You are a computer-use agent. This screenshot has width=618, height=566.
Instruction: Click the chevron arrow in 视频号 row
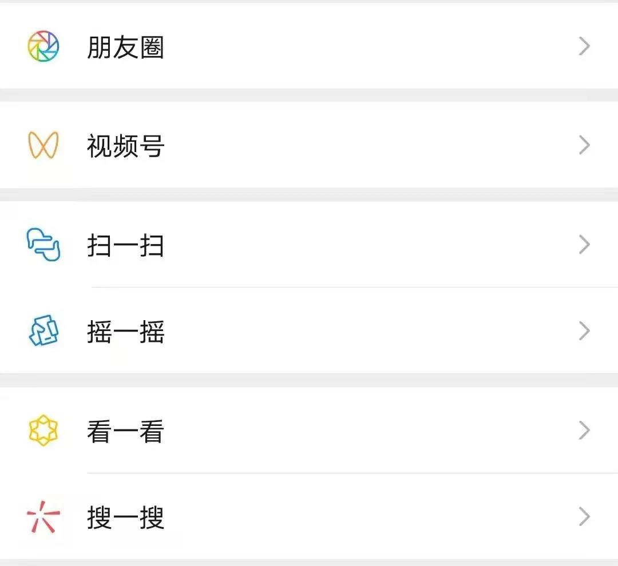[x=584, y=145]
